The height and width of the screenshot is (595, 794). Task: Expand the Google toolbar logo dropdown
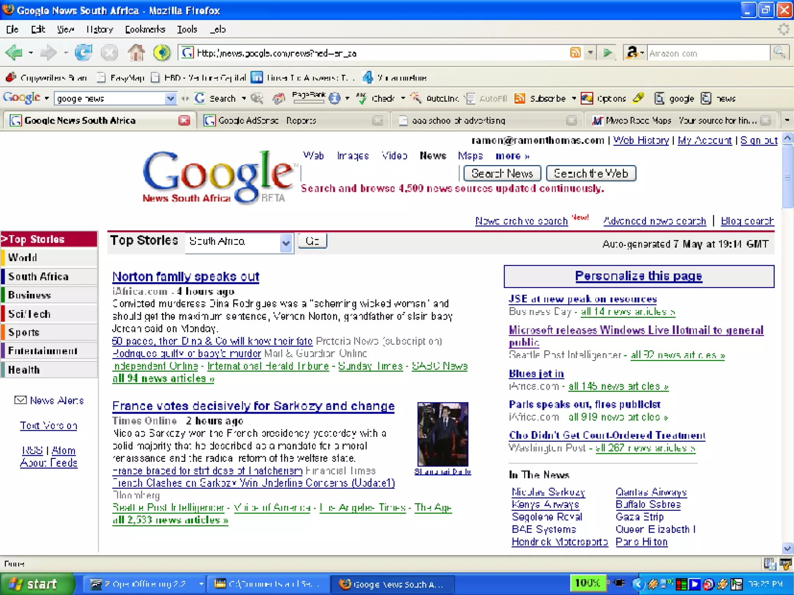(47, 98)
